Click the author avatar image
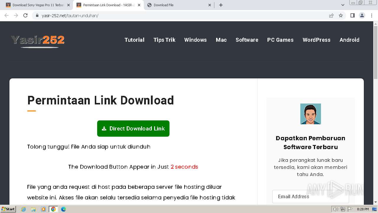This screenshot has width=378, height=213. tap(311, 114)
